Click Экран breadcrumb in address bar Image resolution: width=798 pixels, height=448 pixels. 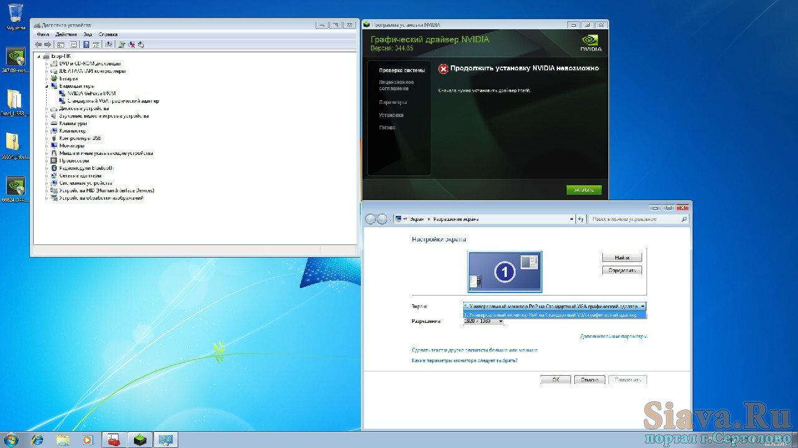coord(417,219)
